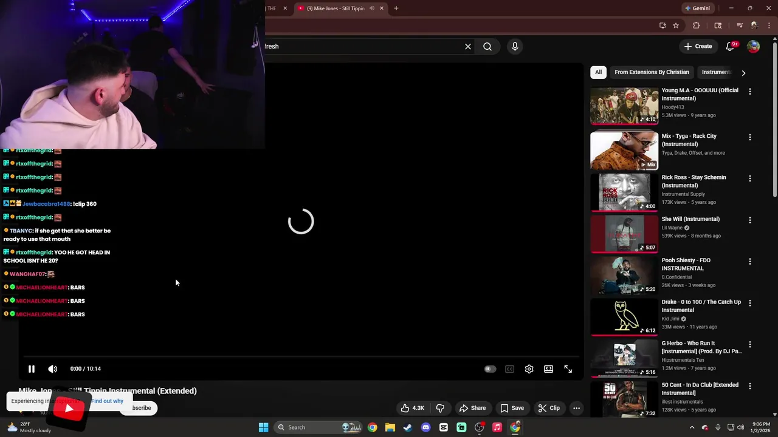The height and width of the screenshot is (437, 778).
Task: Open more actions menu below video
Action: pos(576,408)
